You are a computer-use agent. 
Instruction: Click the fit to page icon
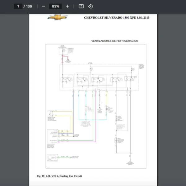click(x=81, y=6)
